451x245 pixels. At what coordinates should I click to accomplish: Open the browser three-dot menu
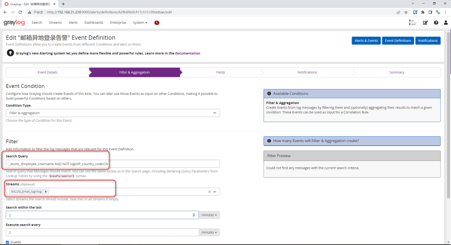click(446, 12)
